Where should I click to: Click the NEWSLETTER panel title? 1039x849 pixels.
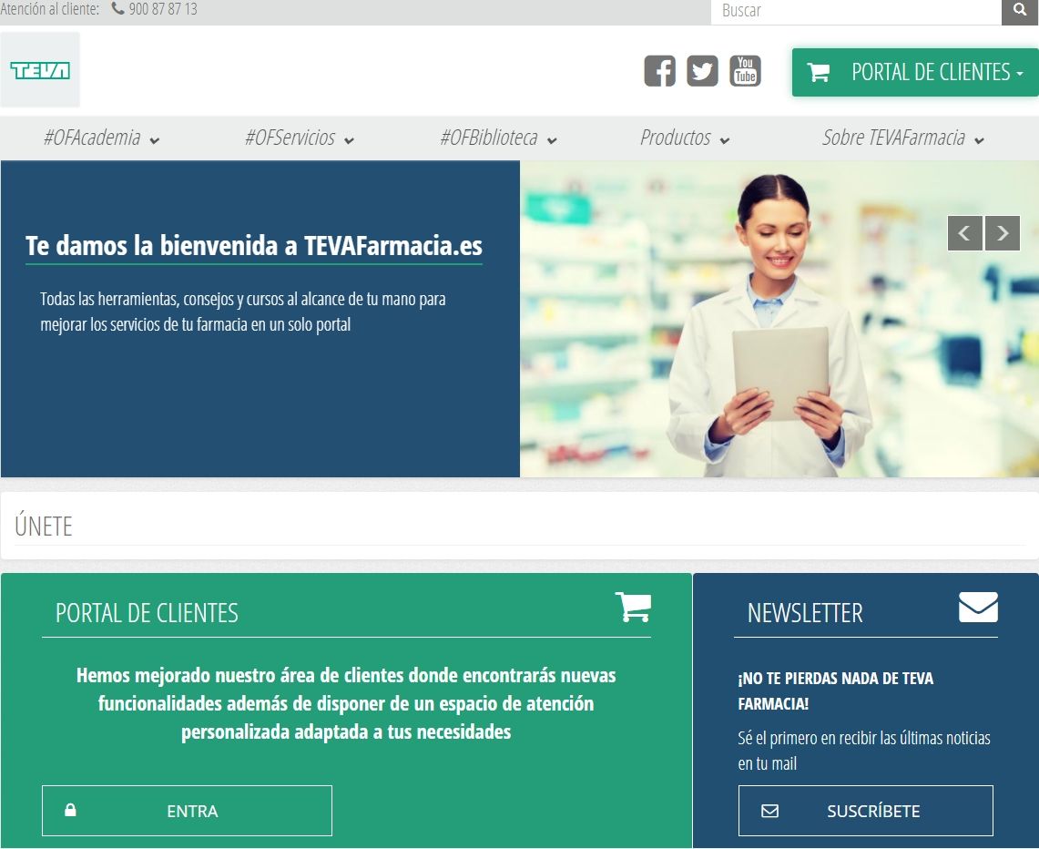point(805,613)
